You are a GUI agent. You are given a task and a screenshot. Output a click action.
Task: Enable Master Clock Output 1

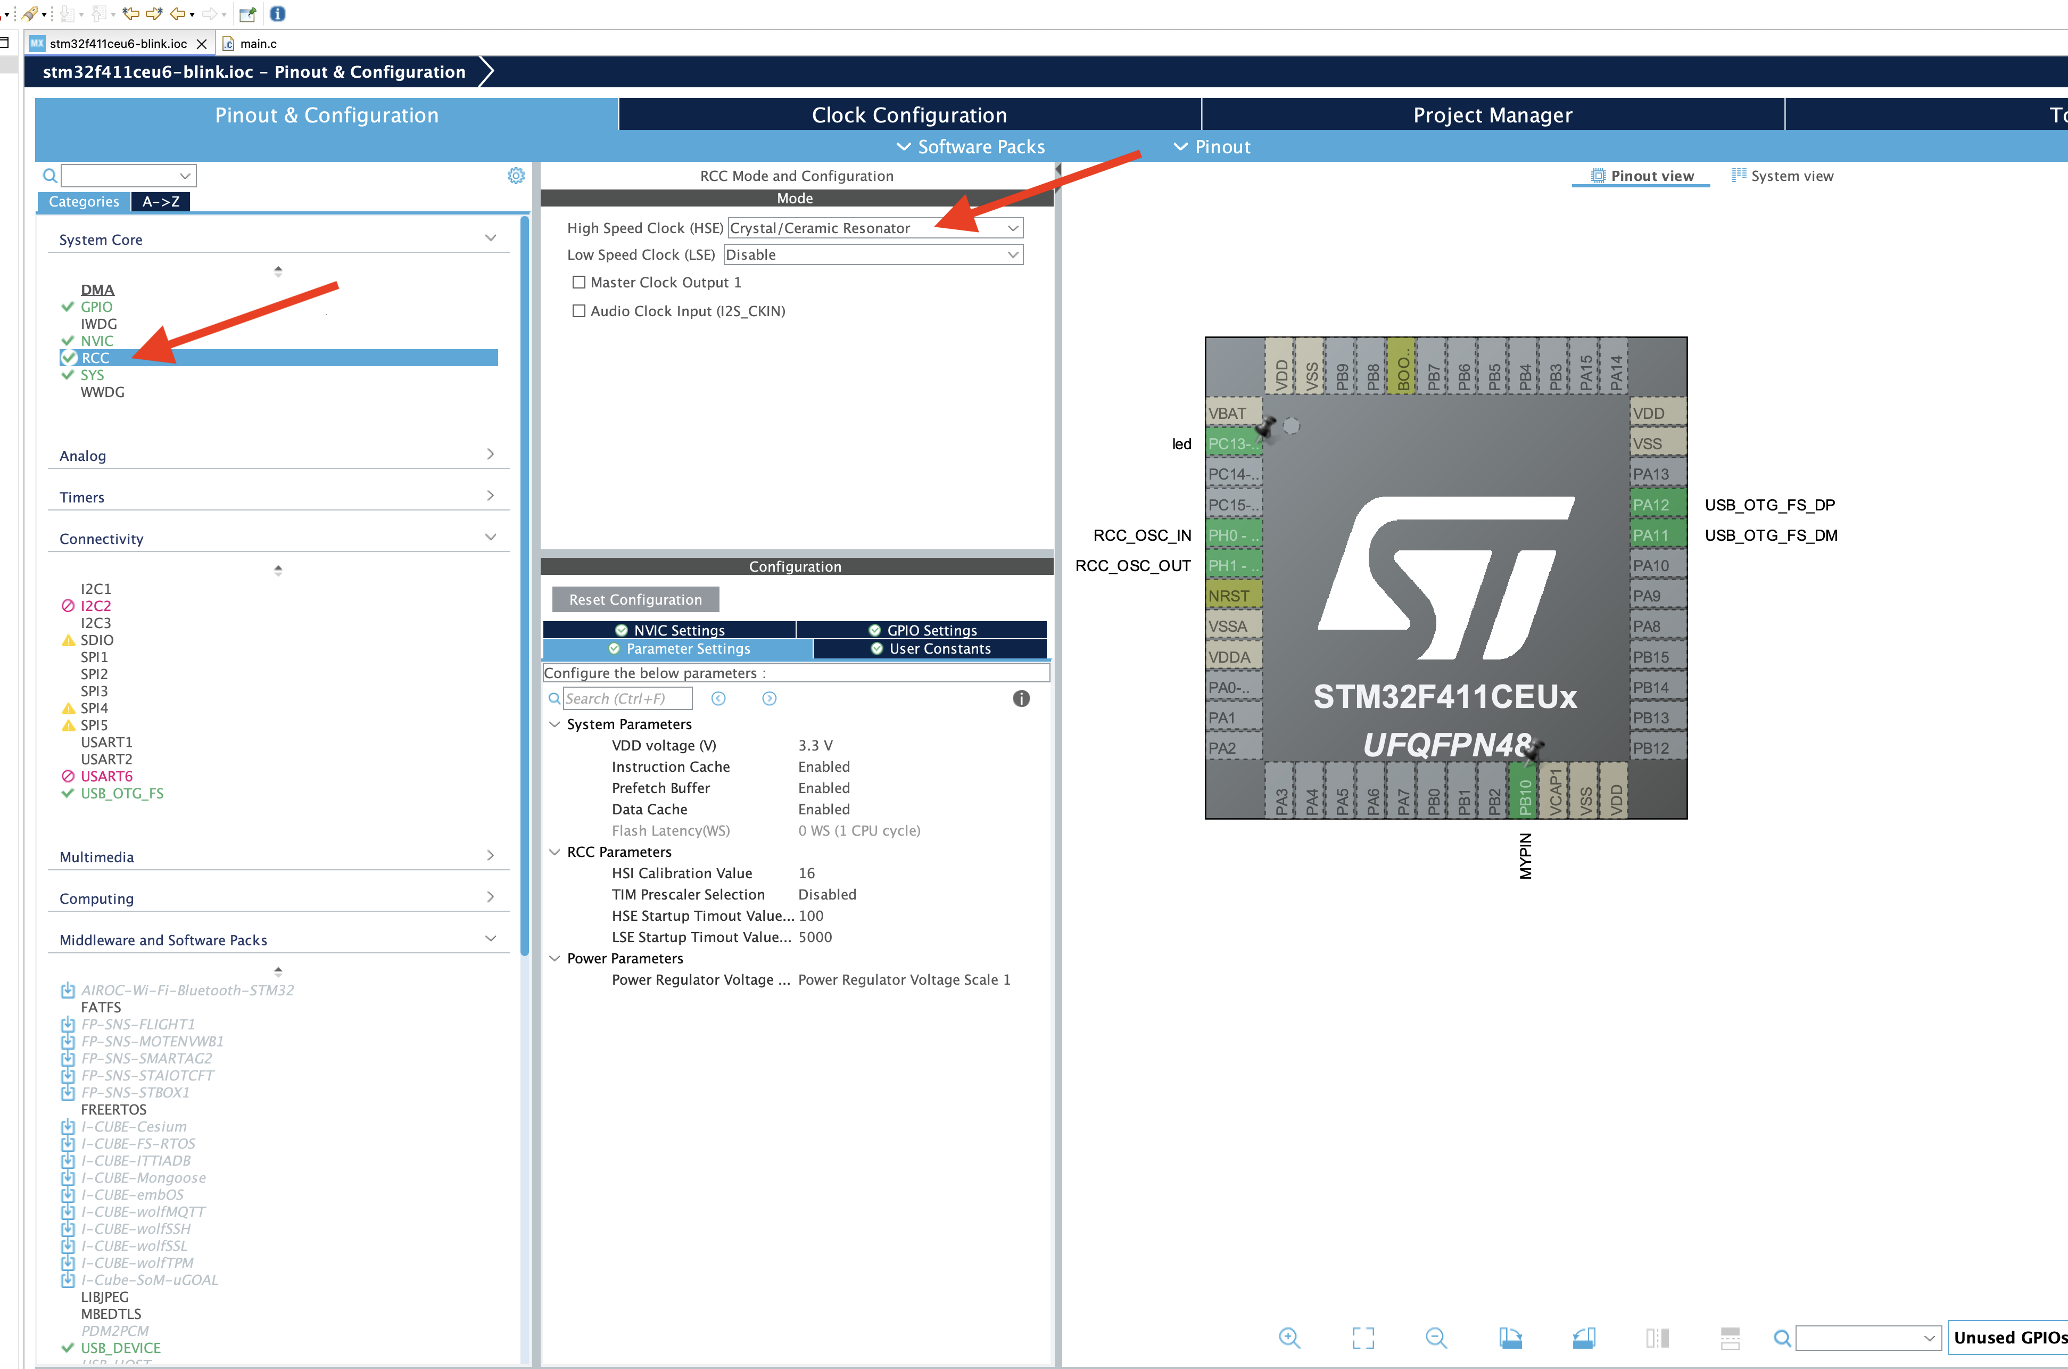pyautogui.click(x=578, y=282)
